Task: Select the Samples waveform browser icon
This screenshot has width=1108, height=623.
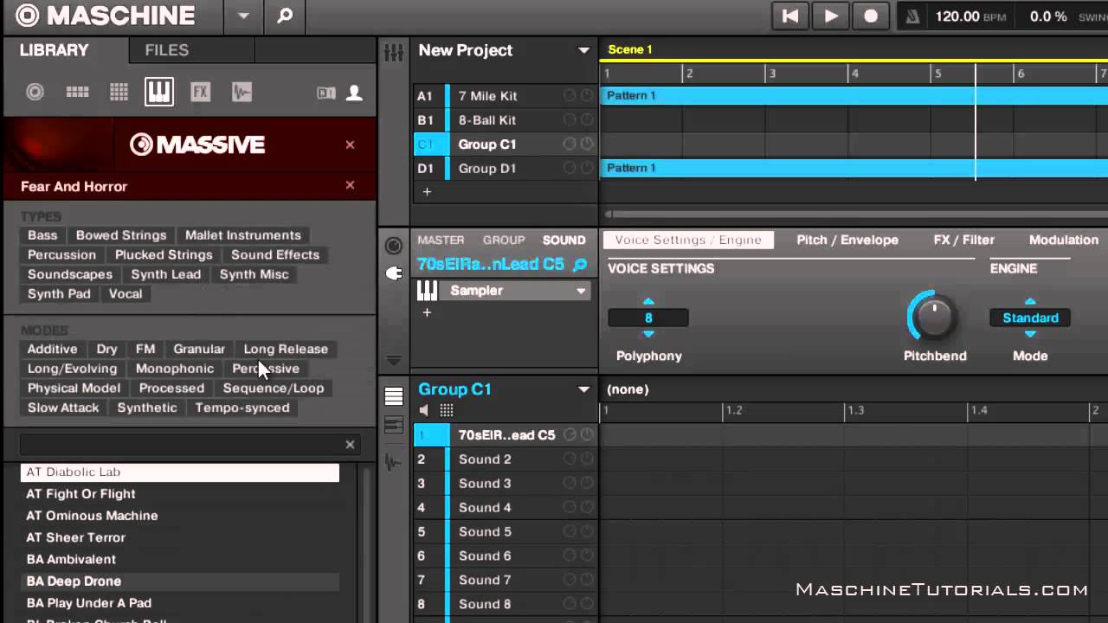Action: pyautogui.click(x=242, y=92)
